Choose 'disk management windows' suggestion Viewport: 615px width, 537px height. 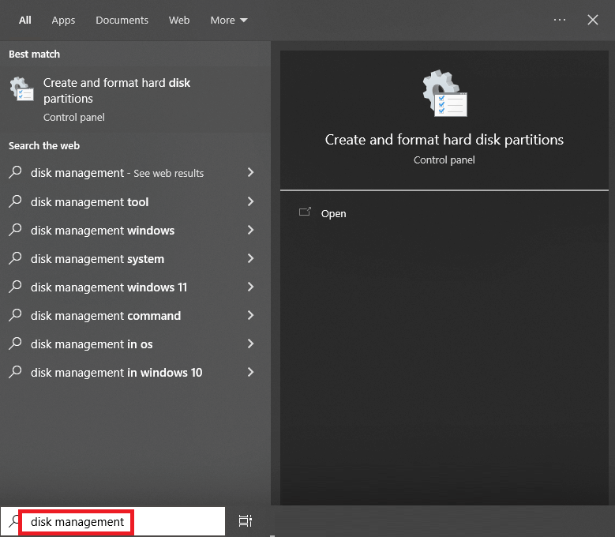pyautogui.click(x=135, y=231)
